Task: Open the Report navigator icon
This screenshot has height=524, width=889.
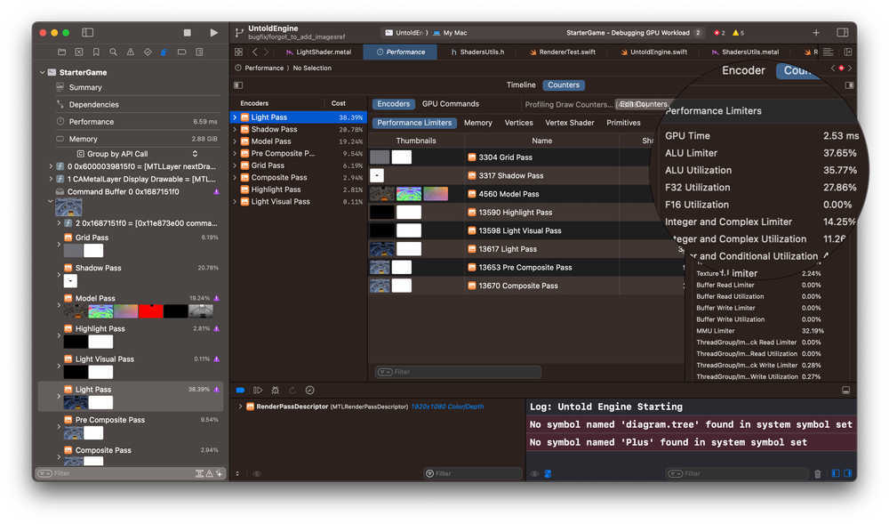Action: coord(199,52)
